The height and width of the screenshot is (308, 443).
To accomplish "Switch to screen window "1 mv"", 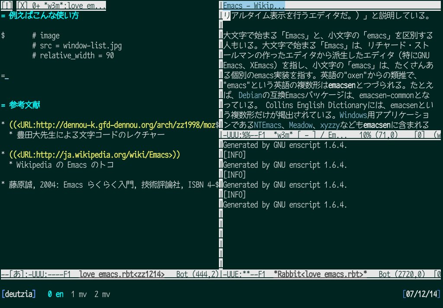I will pyautogui.click(x=79, y=294).
